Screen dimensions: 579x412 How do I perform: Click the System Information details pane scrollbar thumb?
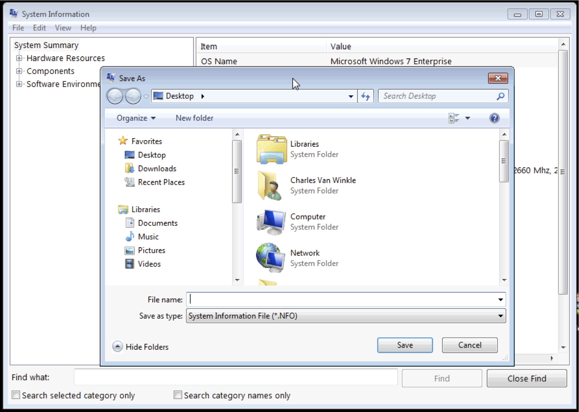pyautogui.click(x=563, y=172)
